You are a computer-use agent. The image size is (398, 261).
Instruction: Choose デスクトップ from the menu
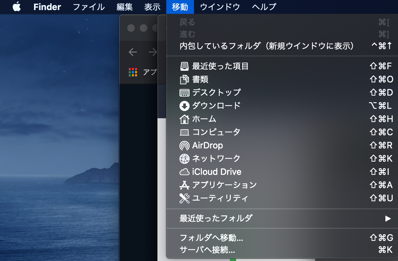pos(282,93)
